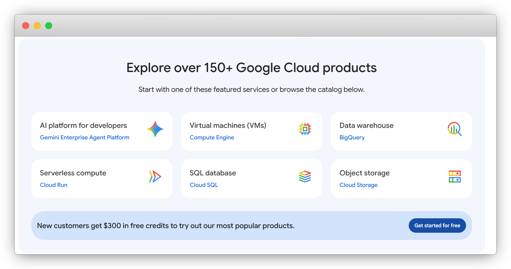The height and width of the screenshot is (269, 511).
Task: Maximize the window with the green button
Action: tap(49, 26)
